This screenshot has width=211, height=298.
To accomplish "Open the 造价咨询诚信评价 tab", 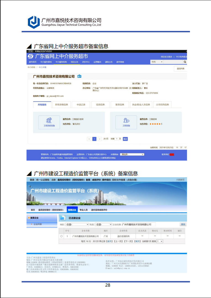I will (99, 210).
